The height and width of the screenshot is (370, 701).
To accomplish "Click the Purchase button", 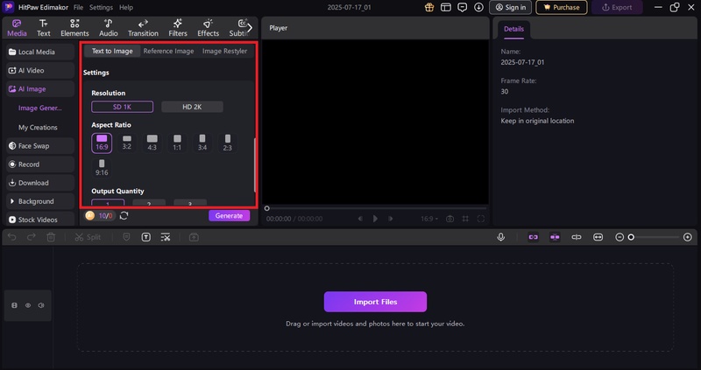I will [x=562, y=7].
